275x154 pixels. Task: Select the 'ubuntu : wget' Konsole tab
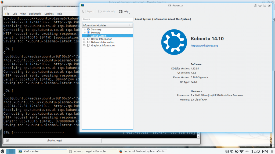click(x=52, y=140)
